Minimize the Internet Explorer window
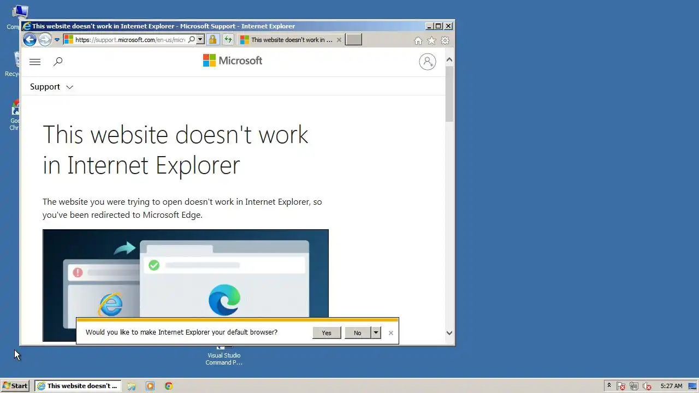699x393 pixels. 429,26
